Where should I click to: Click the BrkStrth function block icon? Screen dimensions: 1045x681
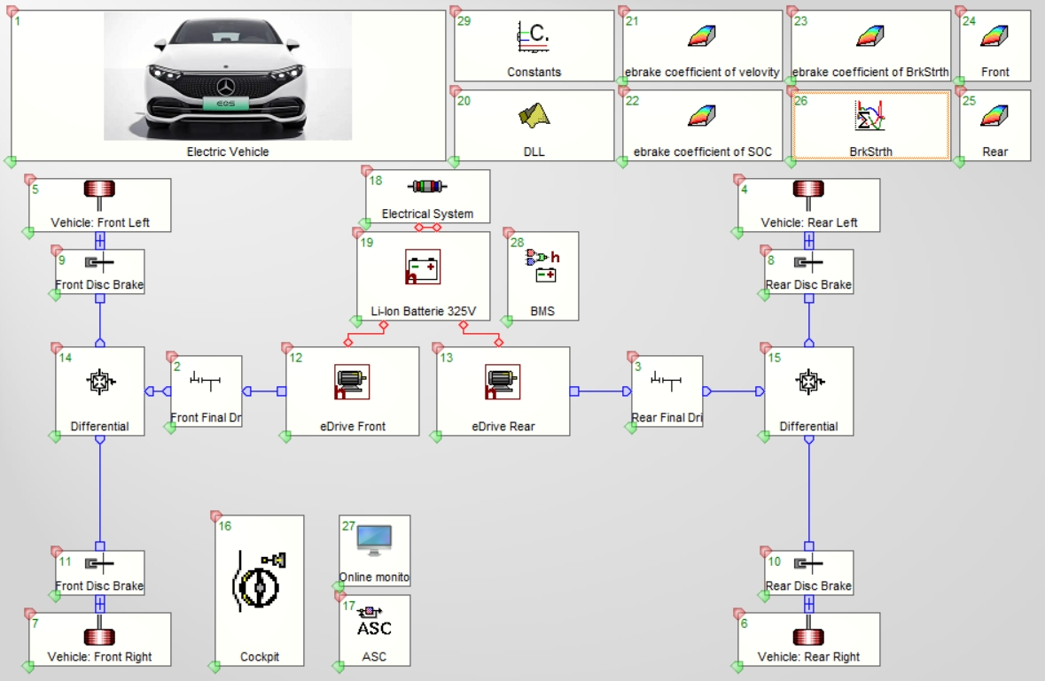coord(870,116)
